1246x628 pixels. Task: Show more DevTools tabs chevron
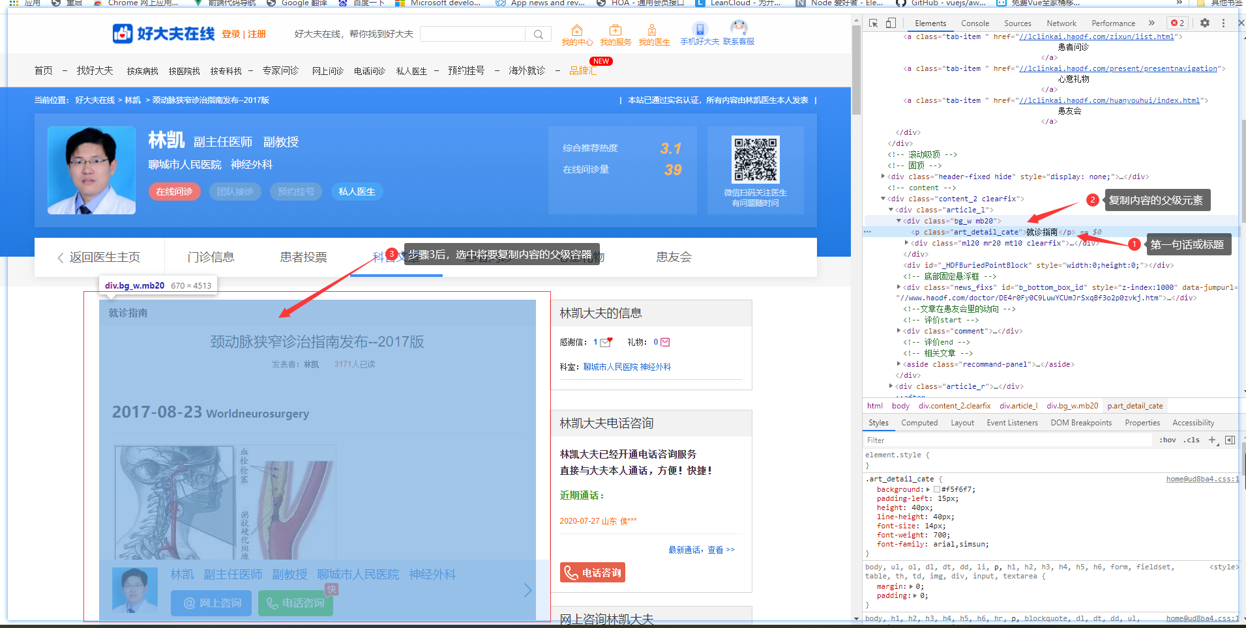pos(1151,23)
